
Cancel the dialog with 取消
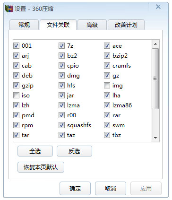(111, 188)
